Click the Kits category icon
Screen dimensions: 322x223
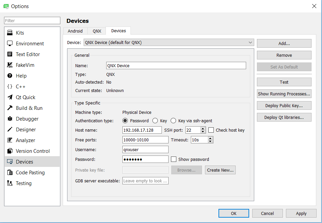10,33
